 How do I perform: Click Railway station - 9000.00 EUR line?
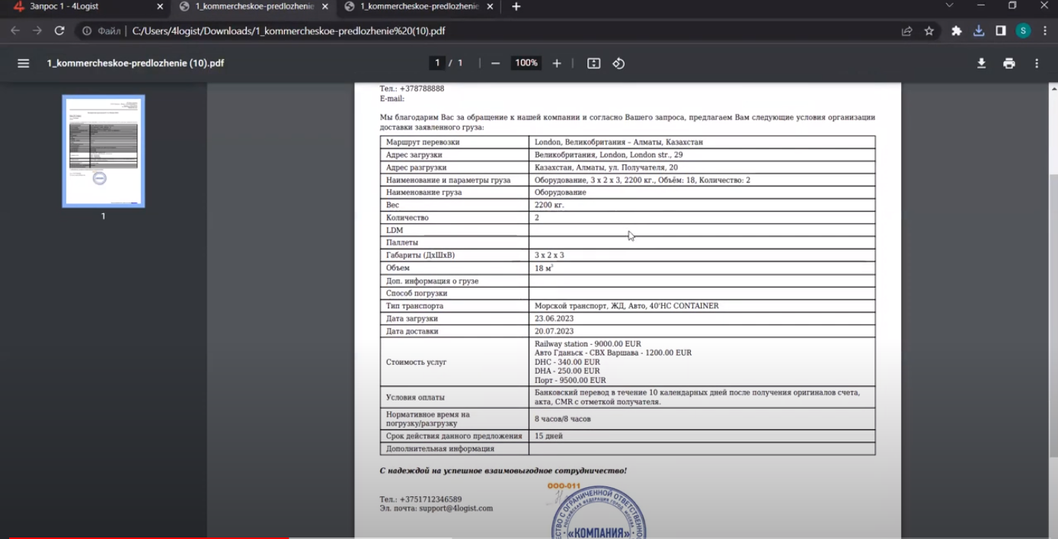[588, 344]
